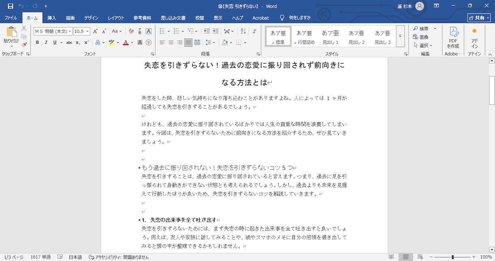Toggle character shading

pyautogui.click(x=140, y=42)
